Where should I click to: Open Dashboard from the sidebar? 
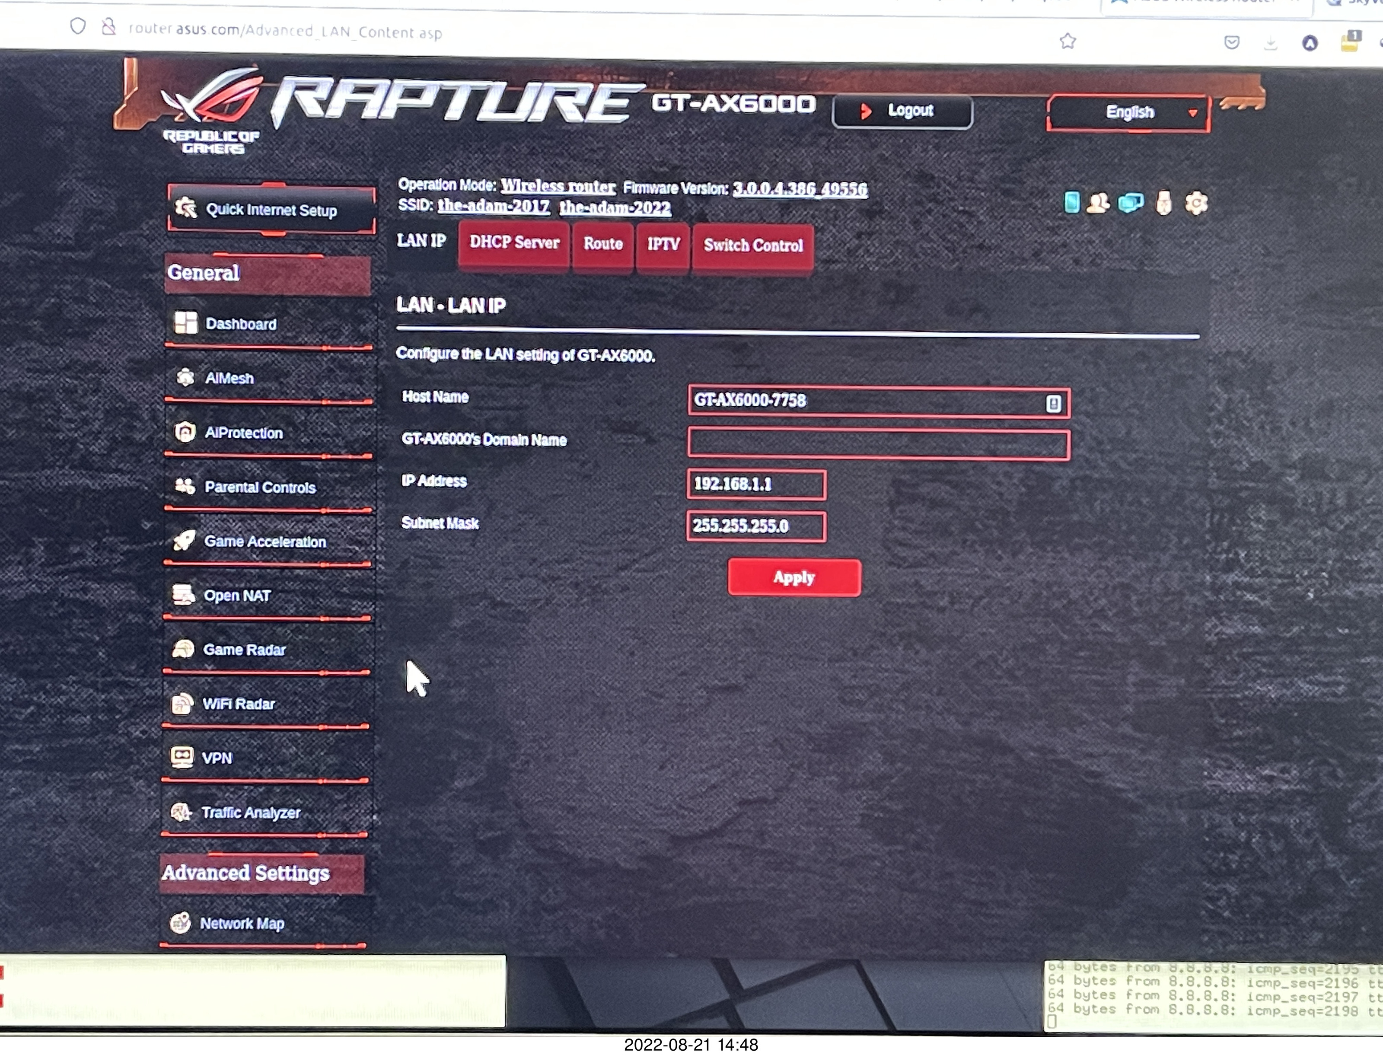tap(269, 324)
